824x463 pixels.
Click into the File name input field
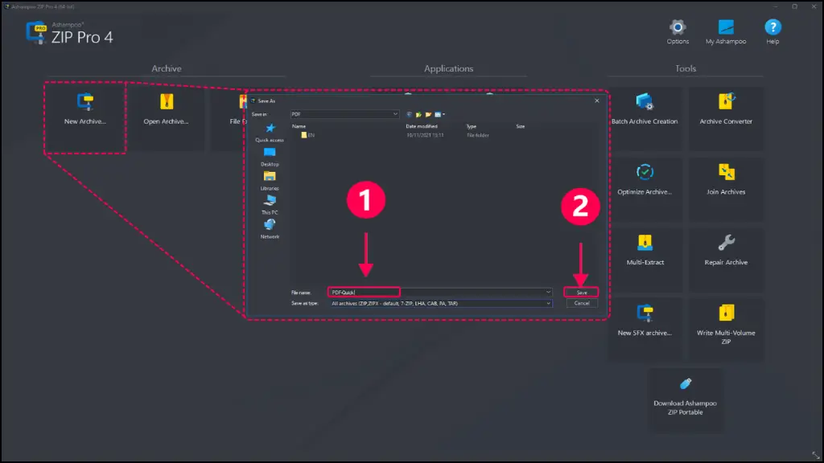tap(439, 293)
